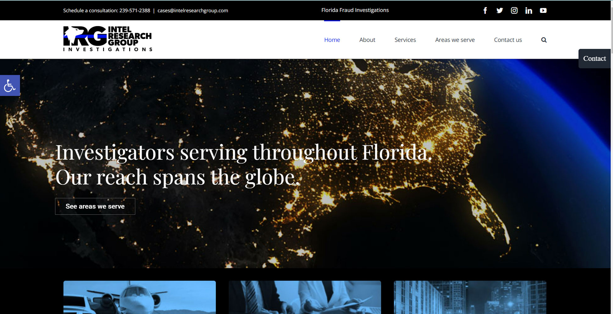Viewport: 613px width, 314px height.
Task: Select Contact us in navigation
Action: click(508, 40)
